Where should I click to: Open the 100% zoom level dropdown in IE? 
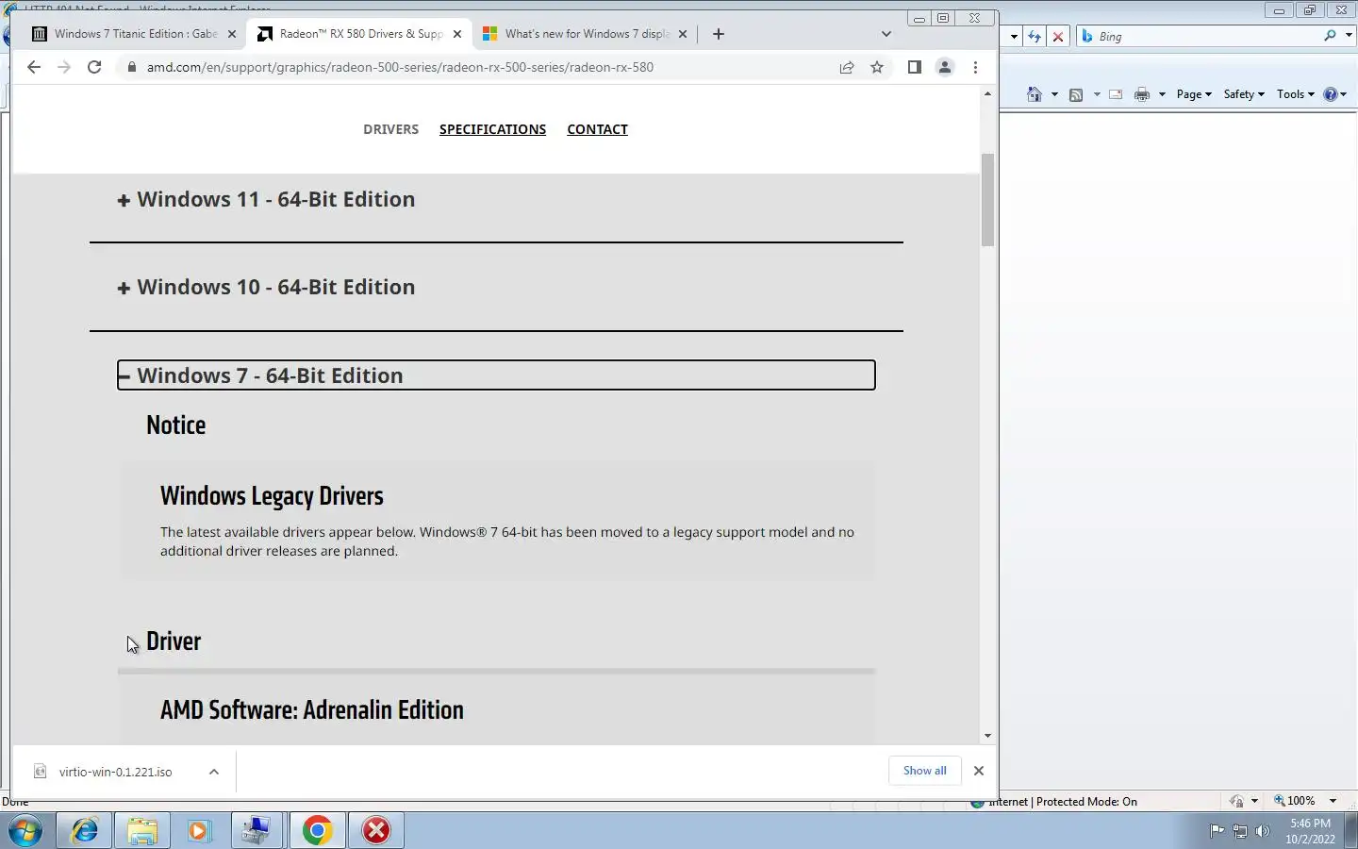click(1333, 801)
